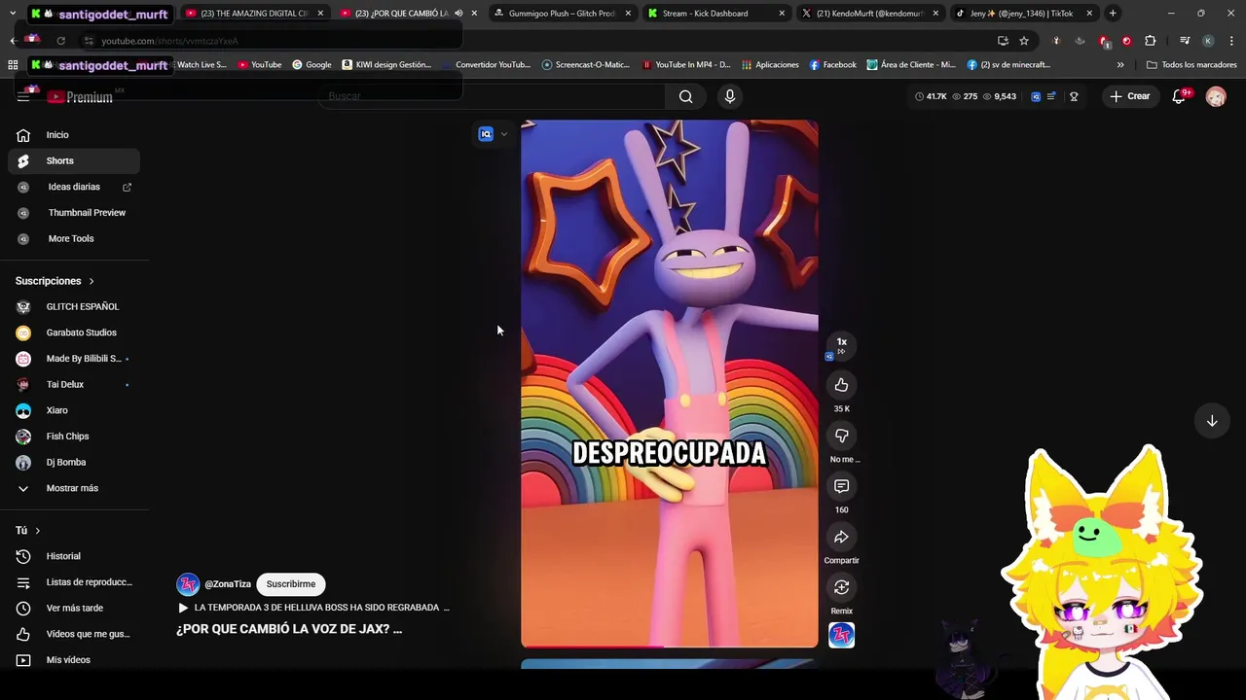Dislike the Short with thumbs down

(841, 436)
